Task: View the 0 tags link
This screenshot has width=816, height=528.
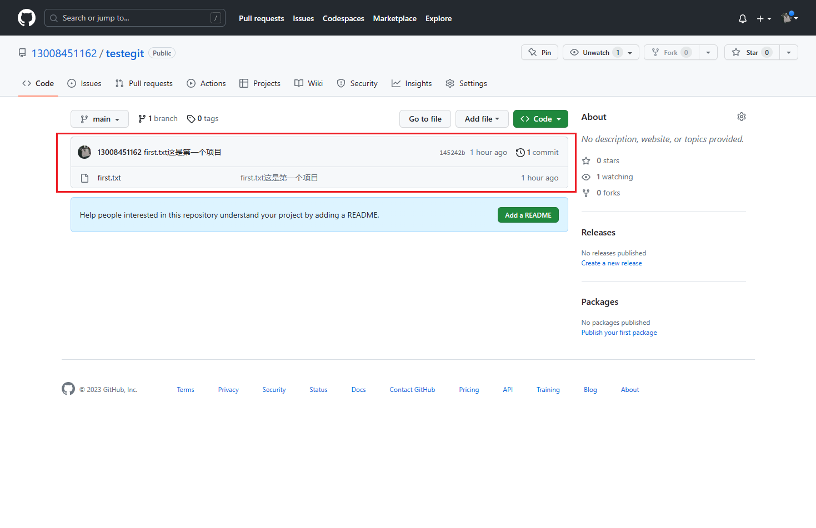Action: [x=203, y=118]
